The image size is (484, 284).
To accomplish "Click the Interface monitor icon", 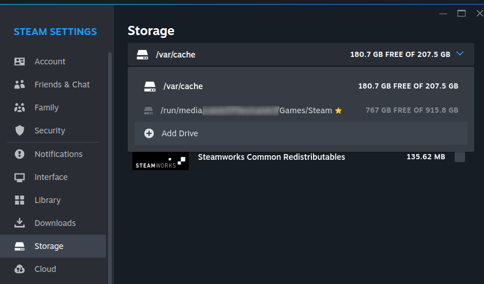I will tap(20, 177).
